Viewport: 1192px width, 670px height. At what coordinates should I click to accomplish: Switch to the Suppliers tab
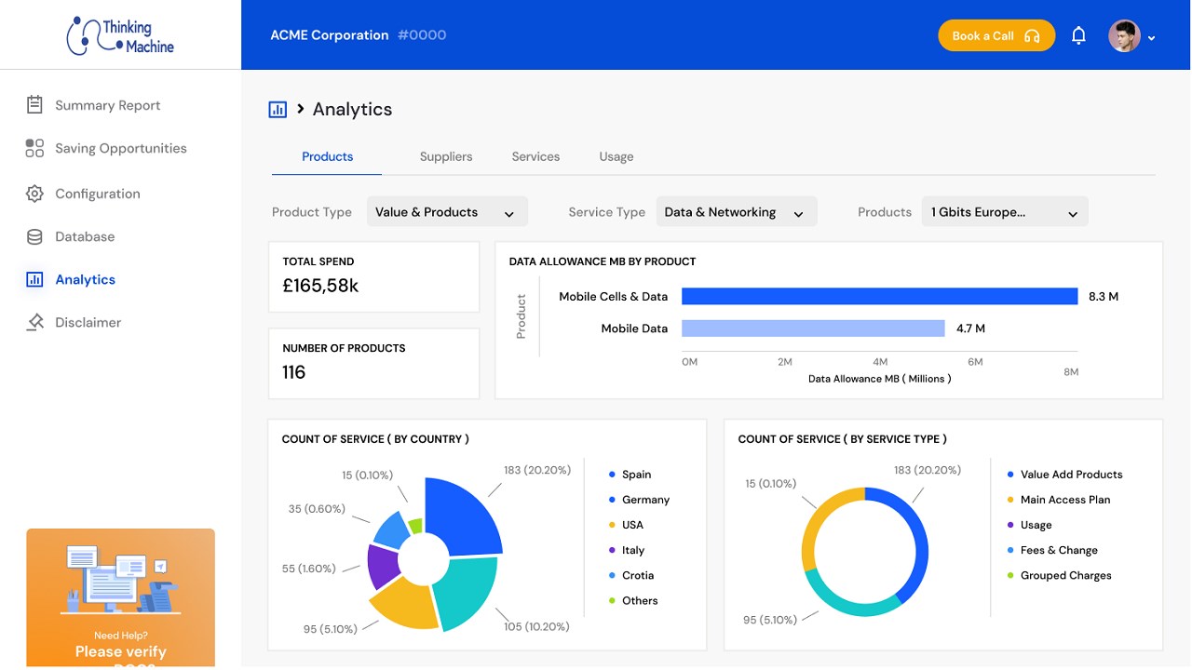coord(446,156)
